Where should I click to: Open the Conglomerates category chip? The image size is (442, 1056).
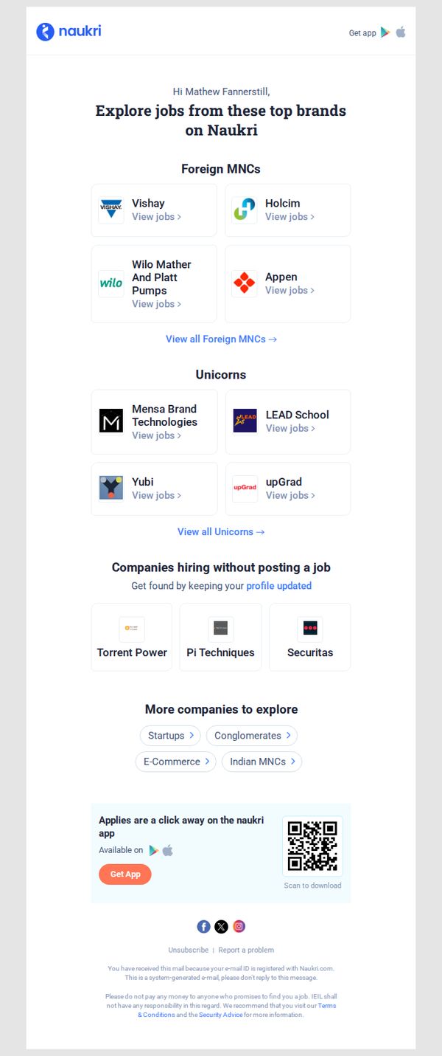(x=252, y=736)
